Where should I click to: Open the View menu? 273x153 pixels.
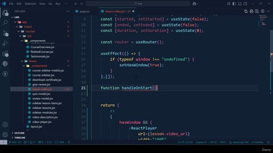(42, 4)
